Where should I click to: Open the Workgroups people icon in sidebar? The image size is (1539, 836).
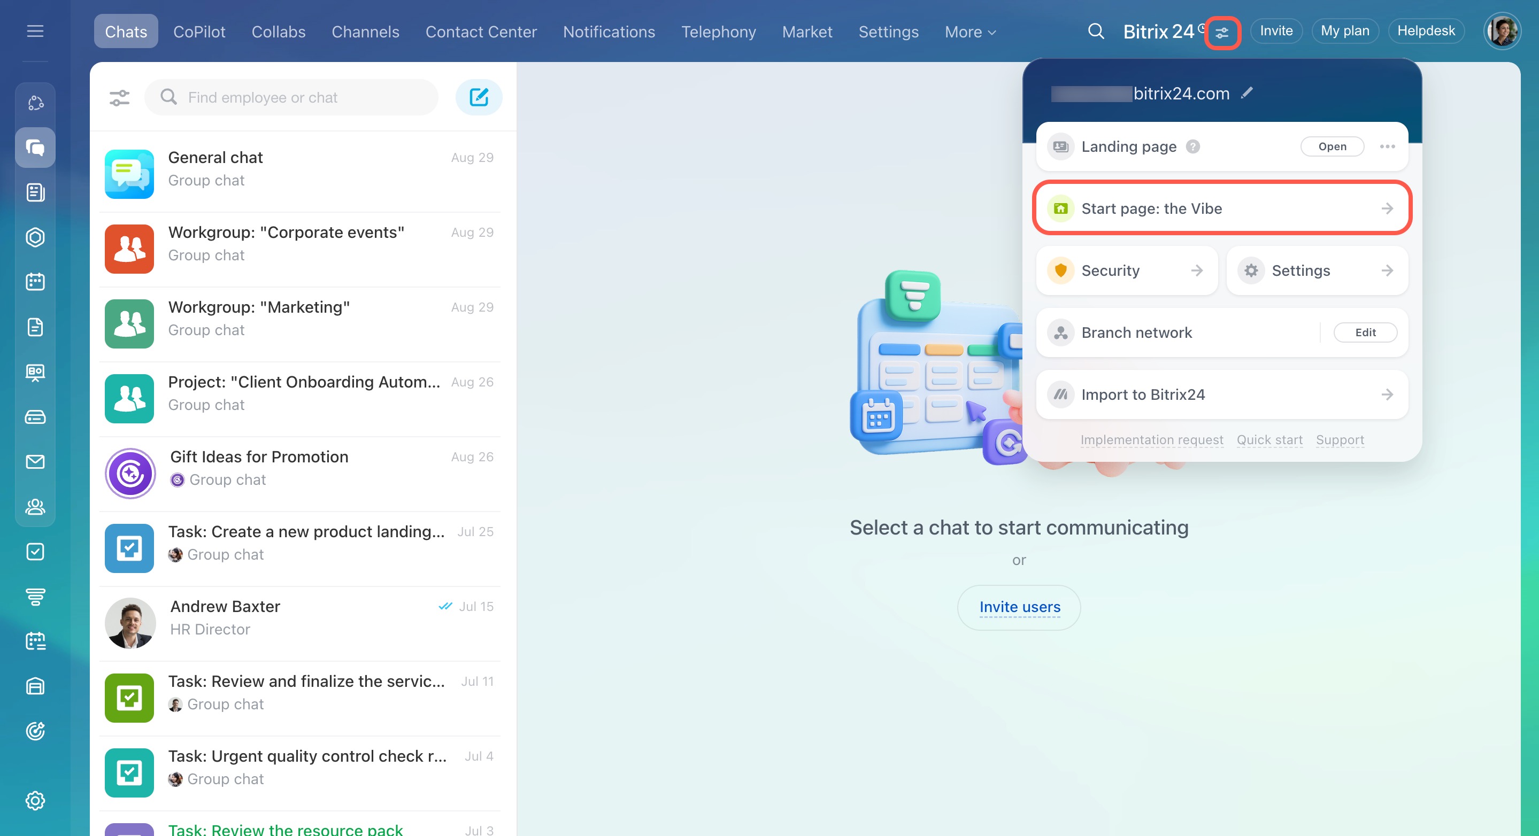tap(35, 506)
